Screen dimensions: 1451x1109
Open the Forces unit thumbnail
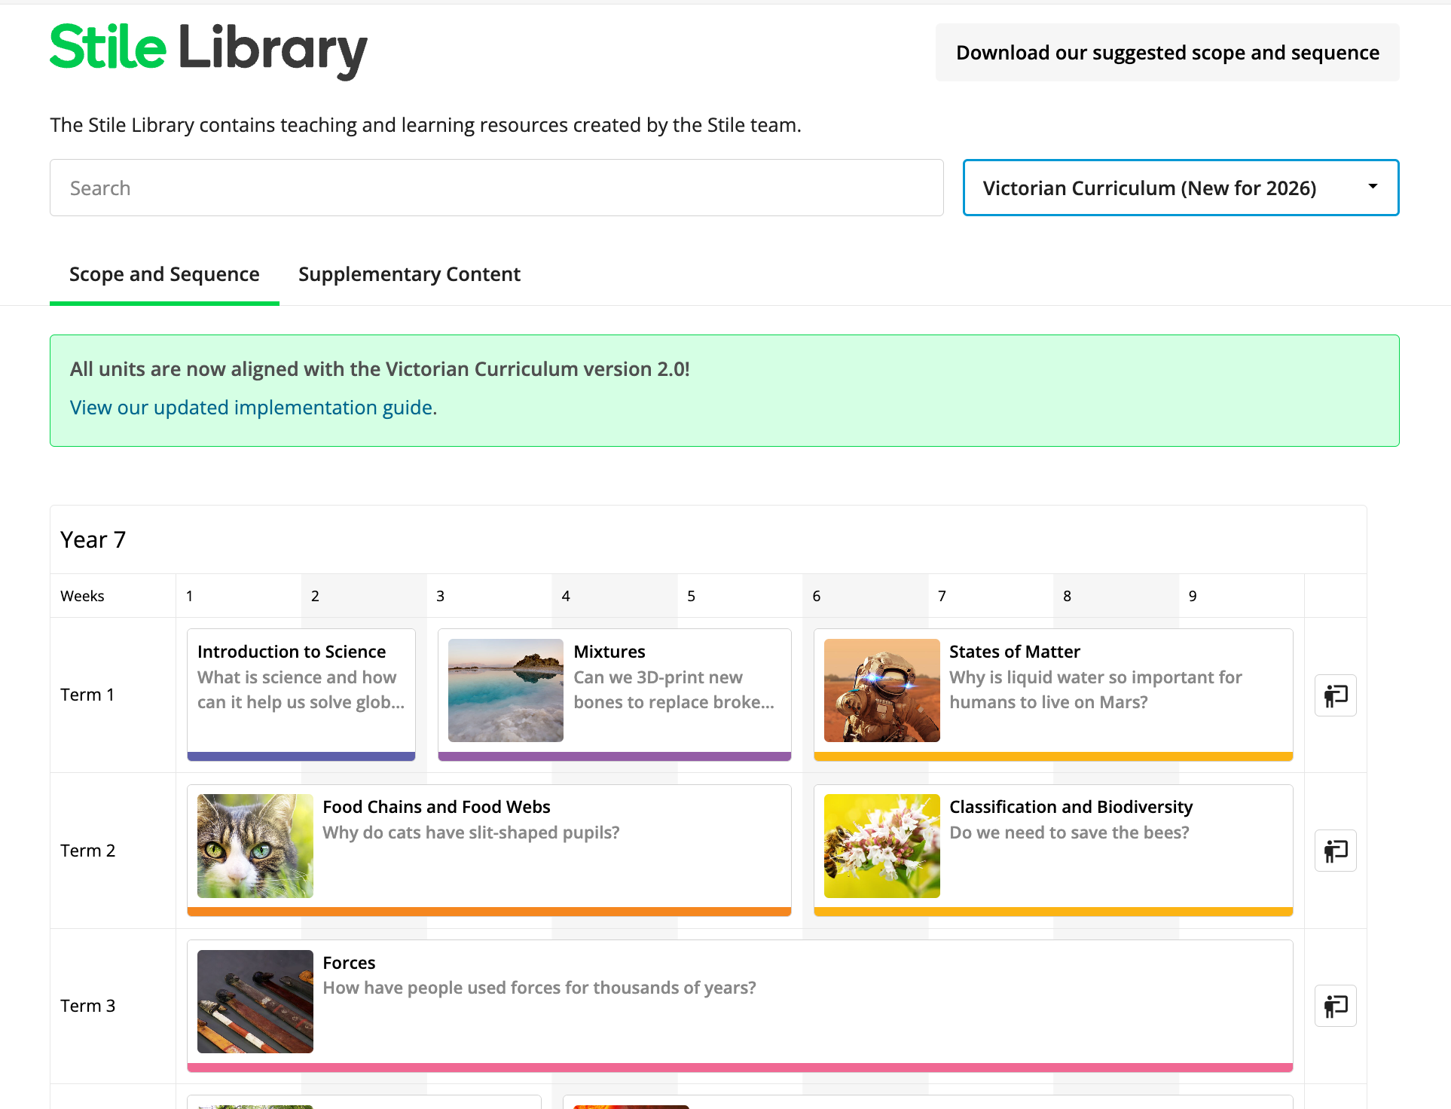click(x=255, y=1001)
